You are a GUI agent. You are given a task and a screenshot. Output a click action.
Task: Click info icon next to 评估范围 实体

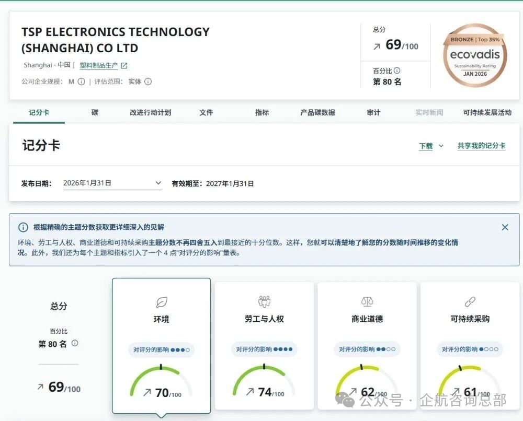(x=148, y=81)
